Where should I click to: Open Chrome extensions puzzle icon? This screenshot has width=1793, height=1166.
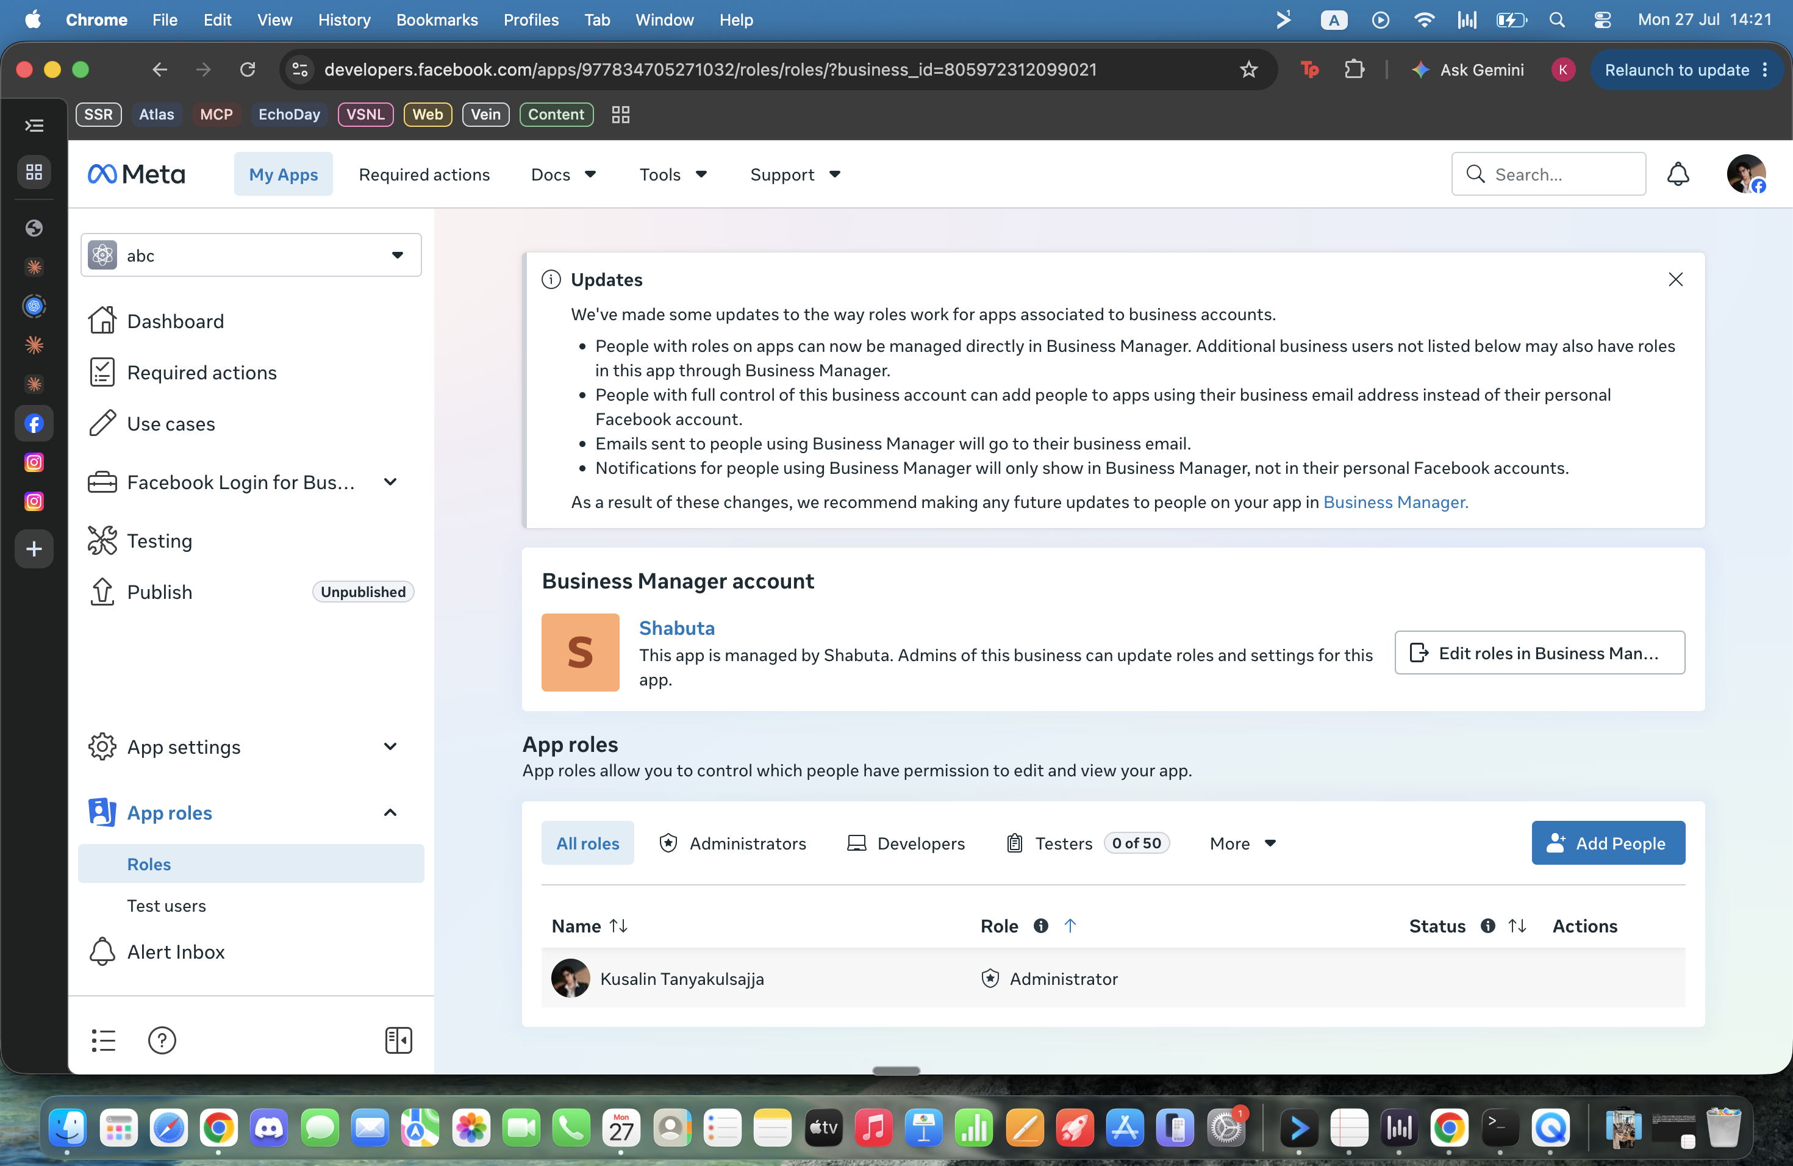[1354, 70]
